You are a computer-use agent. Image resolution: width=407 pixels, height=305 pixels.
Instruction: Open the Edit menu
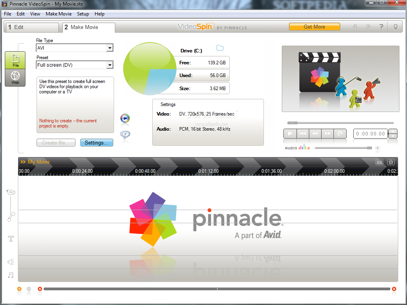click(x=21, y=14)
